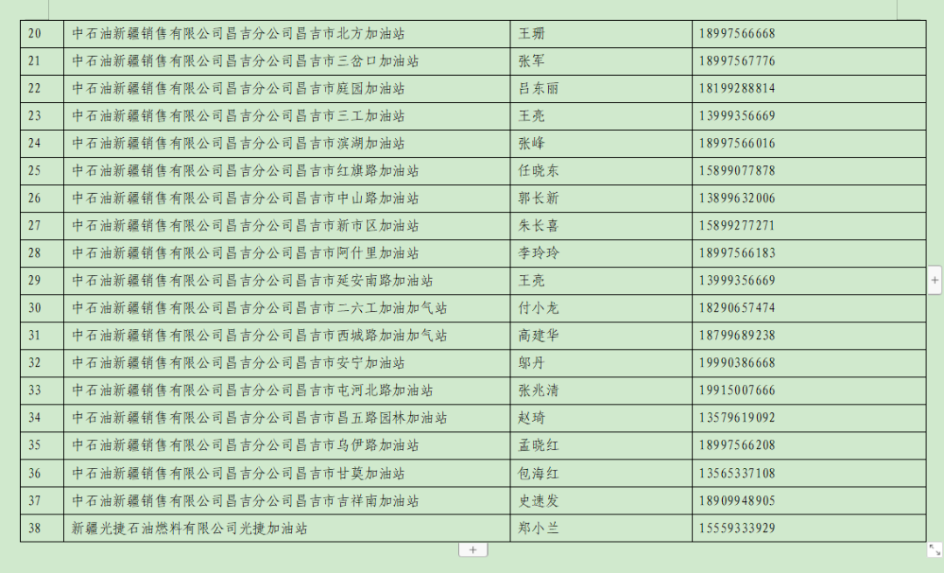
Task: Select the name cell 孟晓红
Action: coord(538,445)
